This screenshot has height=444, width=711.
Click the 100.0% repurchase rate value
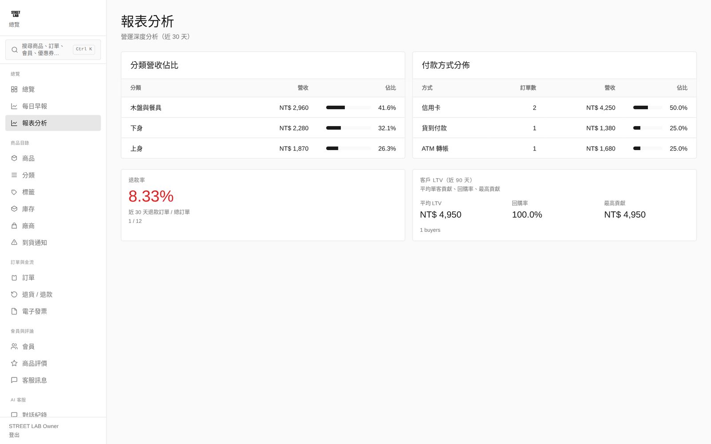click(x=527, y=214)
